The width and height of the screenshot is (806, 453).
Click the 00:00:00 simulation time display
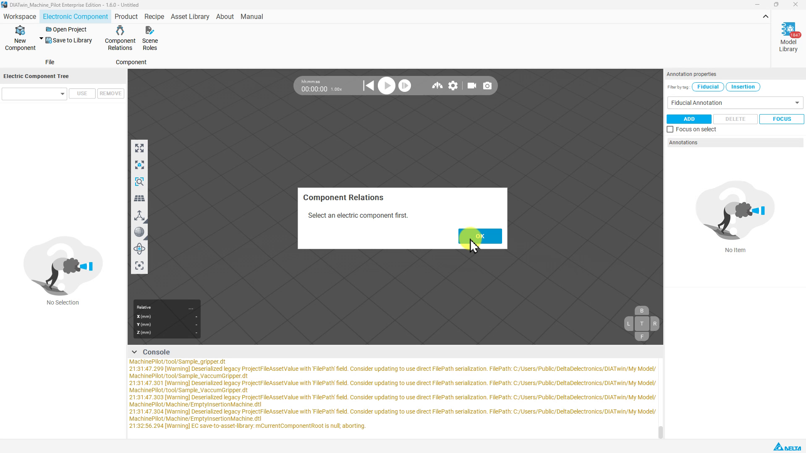coord(314,89)
